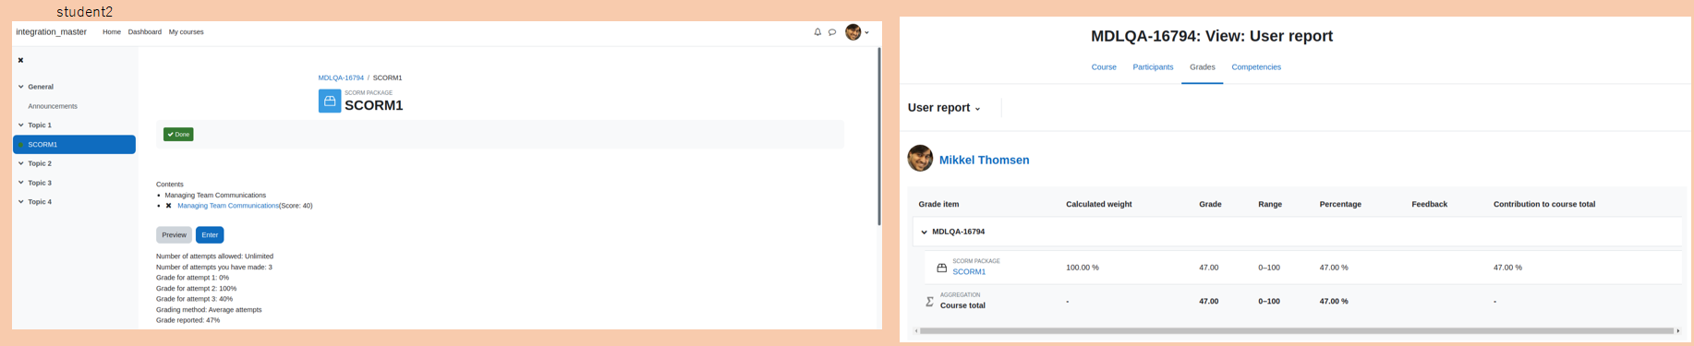Click the SCORM package activity icon
Viewport: 1694px width, 346px height.
click(x=330, y=101)
